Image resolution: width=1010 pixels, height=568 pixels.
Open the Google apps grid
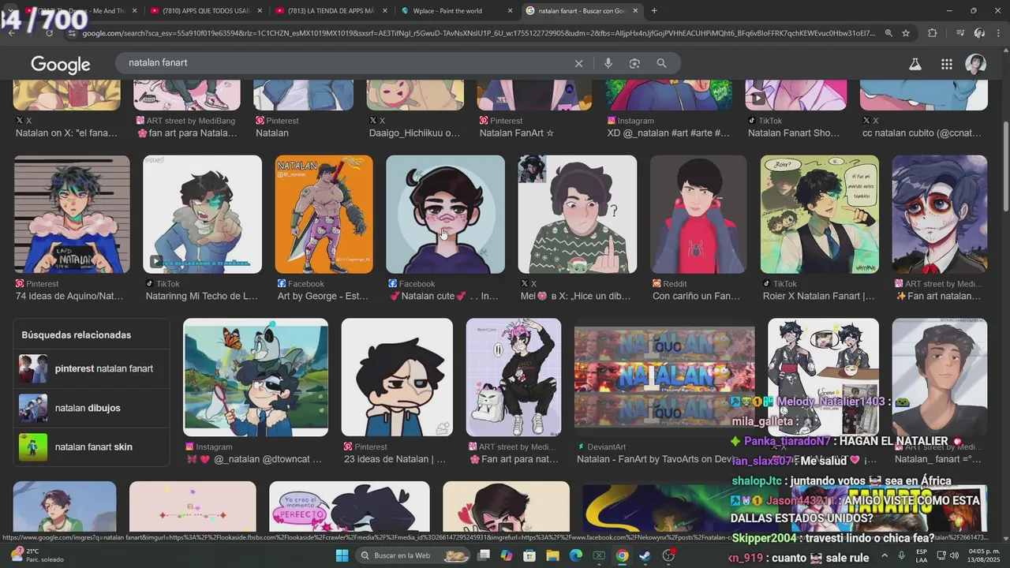click(x=947, y=64)
